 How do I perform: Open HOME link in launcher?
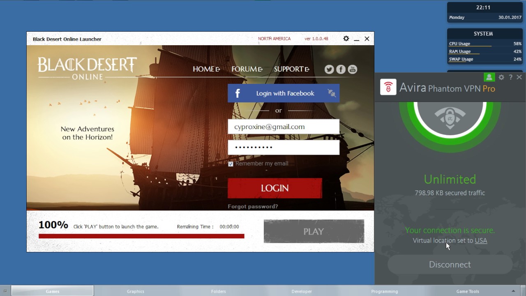[206, 69]
